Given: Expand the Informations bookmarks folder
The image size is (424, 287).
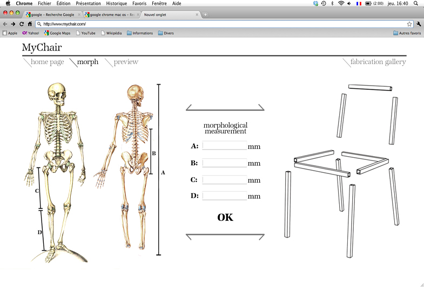Looking at the screenshot, I should click(140, 33).
